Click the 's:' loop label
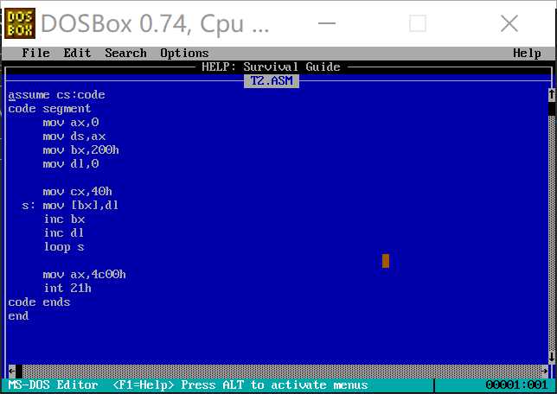 tap(28, 206)
